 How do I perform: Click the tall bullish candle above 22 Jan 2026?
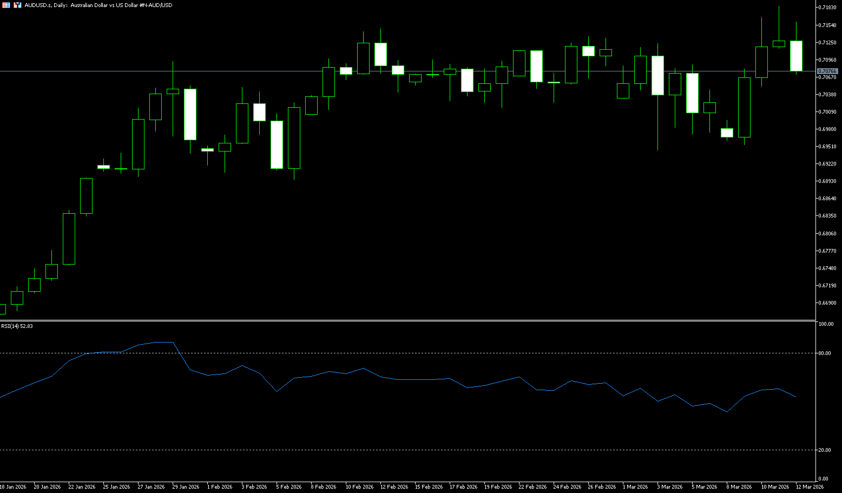pos(69,239)
